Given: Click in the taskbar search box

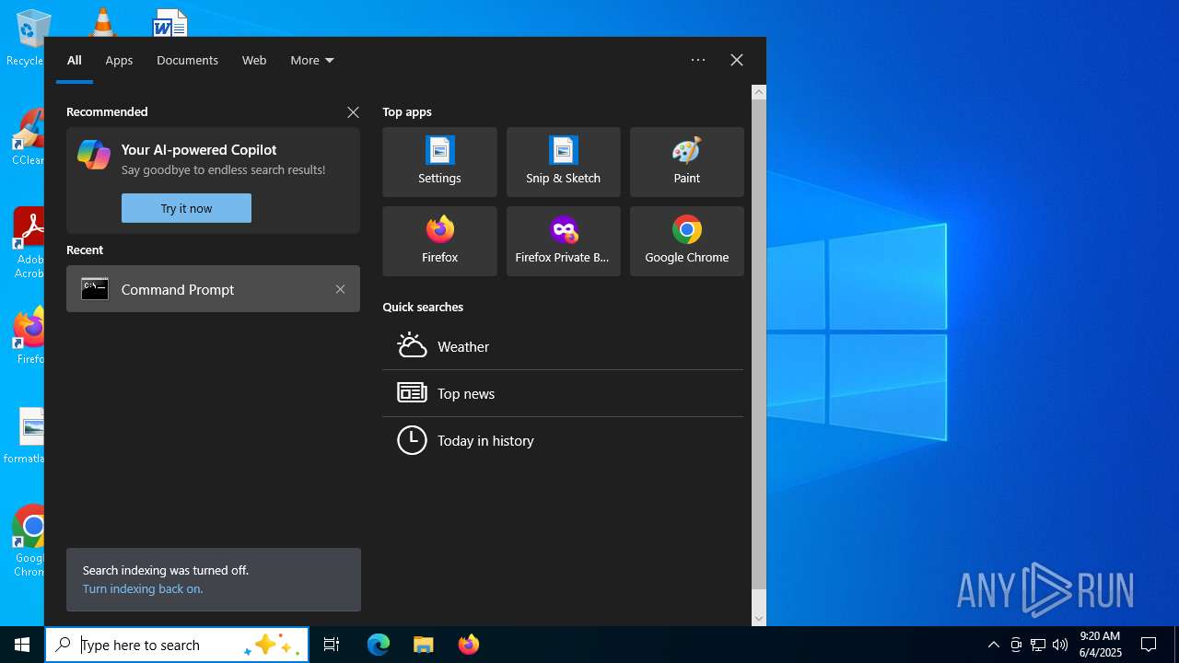Looking at the screenshot, I should [x=177, y=645].
